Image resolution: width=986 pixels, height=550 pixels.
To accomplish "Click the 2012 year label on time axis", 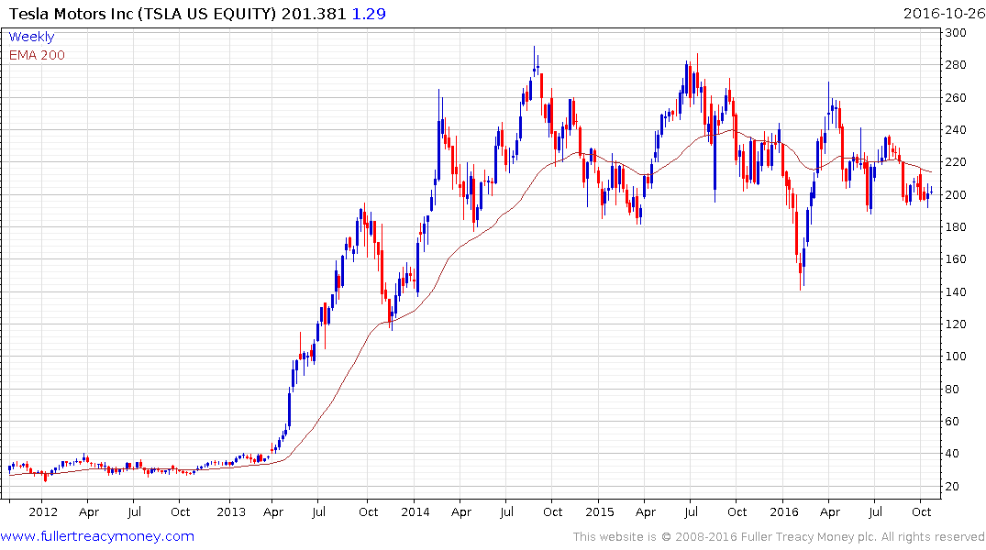I will tap(43, 511).
